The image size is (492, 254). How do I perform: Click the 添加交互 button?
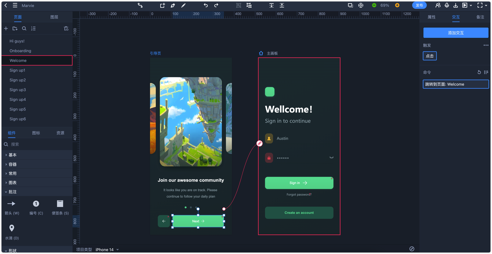(x=456, y=33)
